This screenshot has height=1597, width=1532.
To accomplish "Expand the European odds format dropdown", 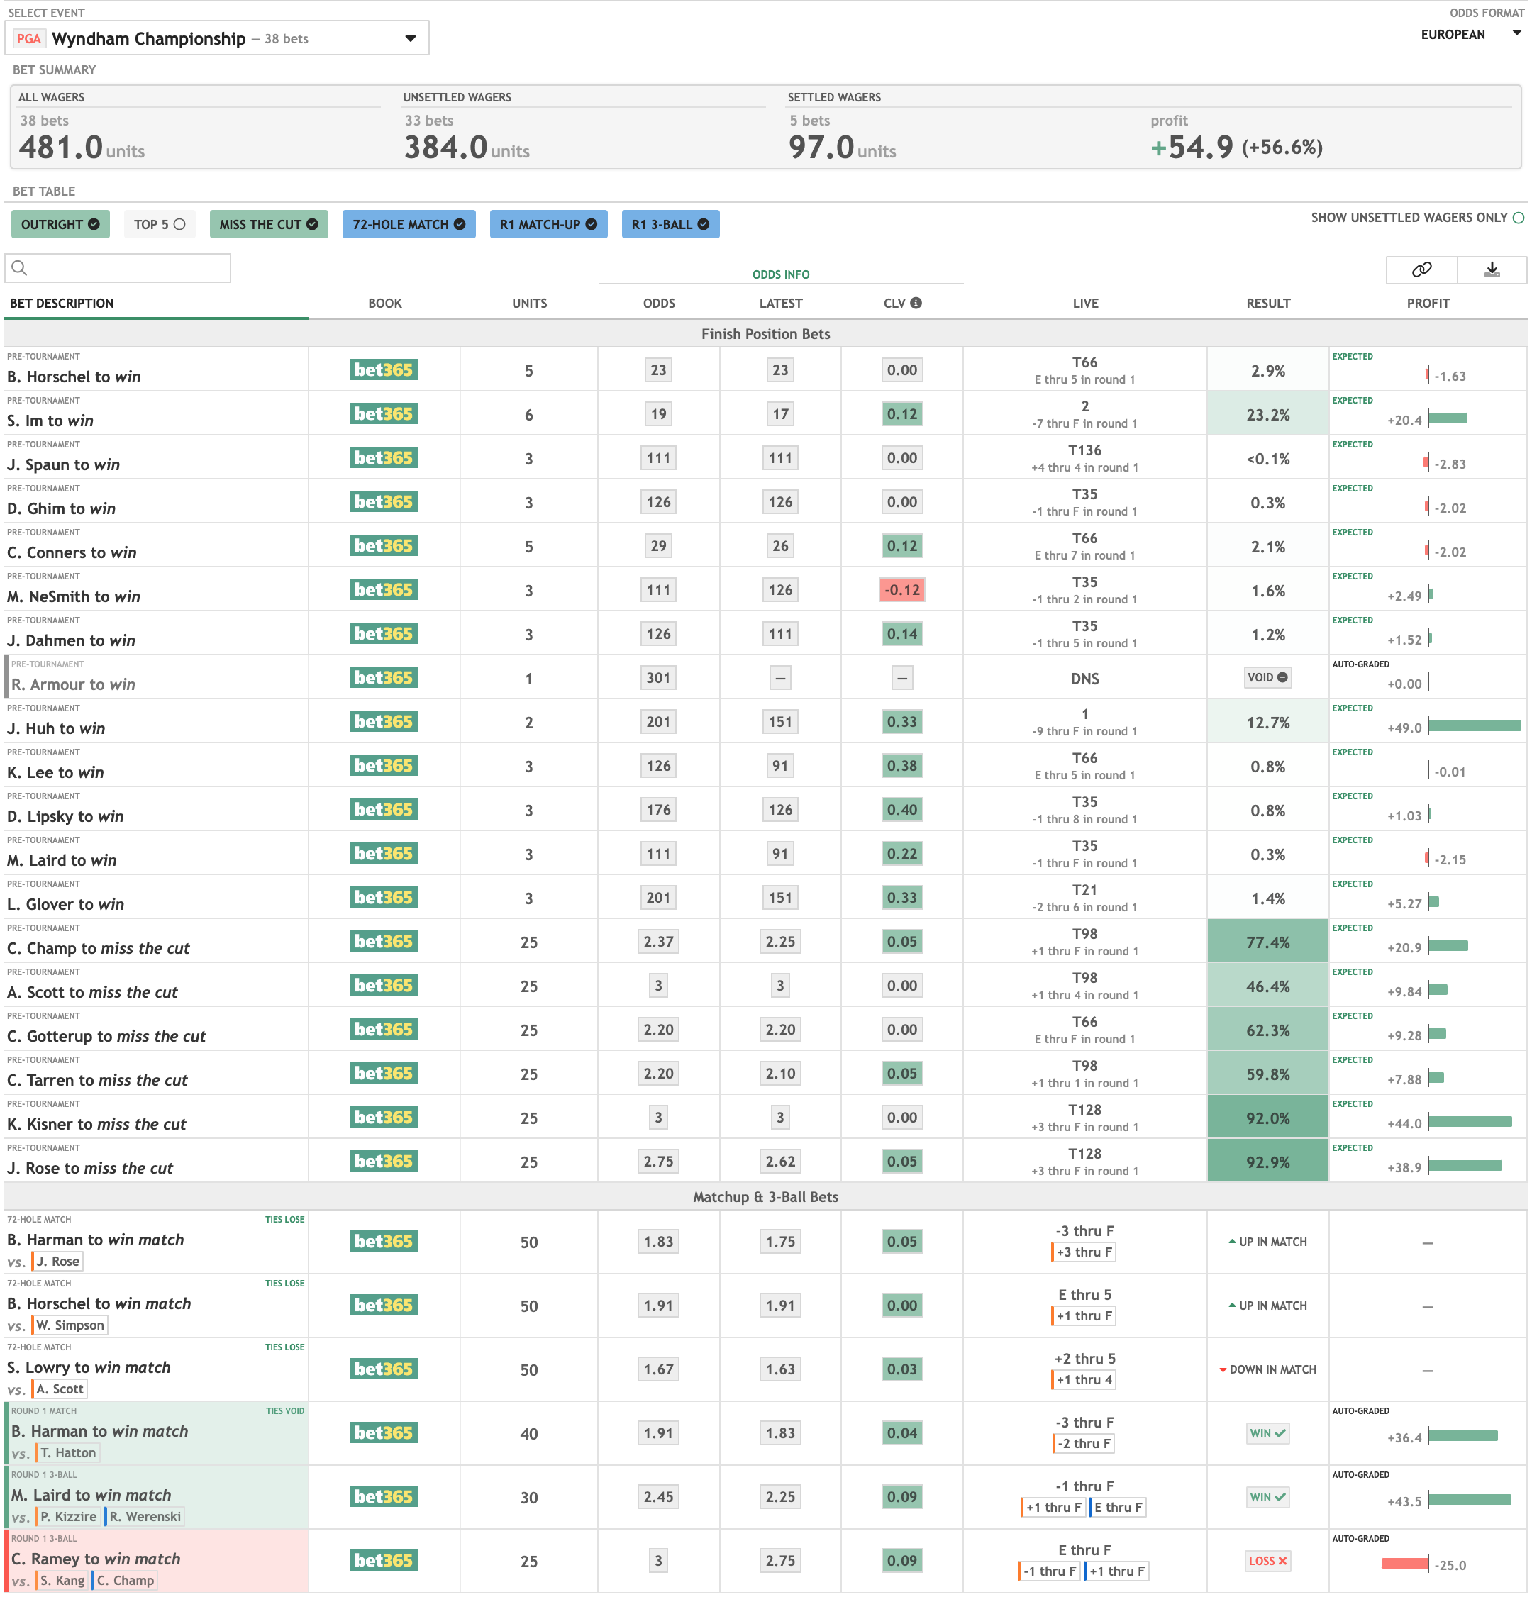I will tap(1471, 34).
